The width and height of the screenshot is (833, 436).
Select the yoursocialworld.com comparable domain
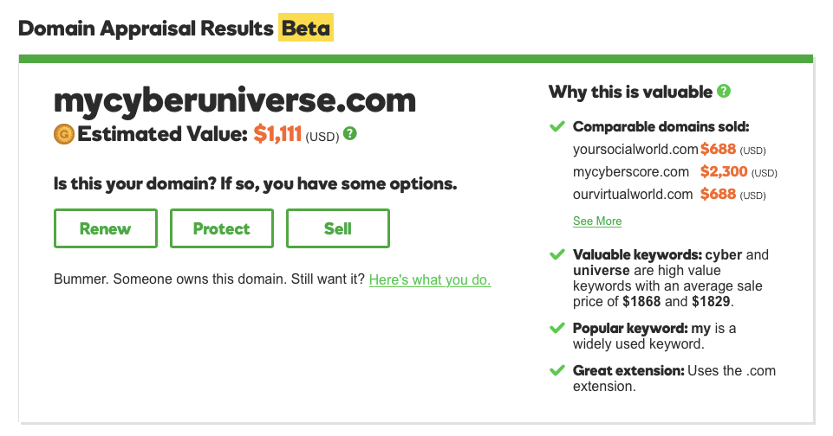635,150
